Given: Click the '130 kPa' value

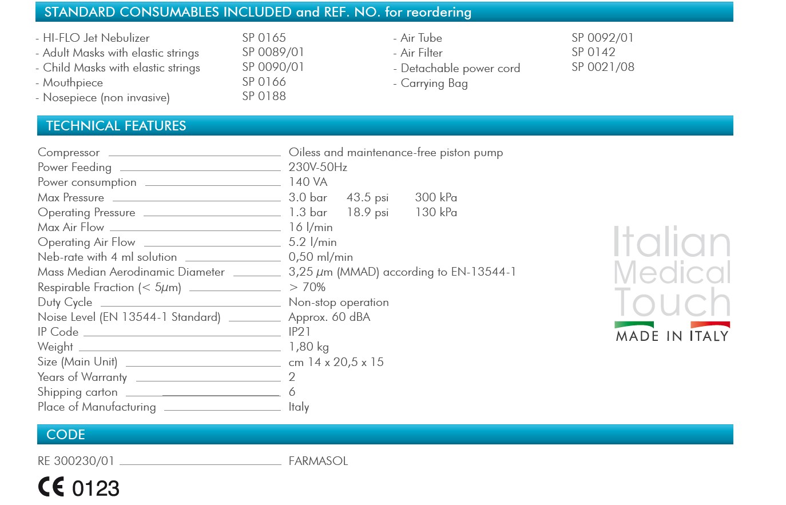Looking at the screenshot, I should click(x=436, y=212).
